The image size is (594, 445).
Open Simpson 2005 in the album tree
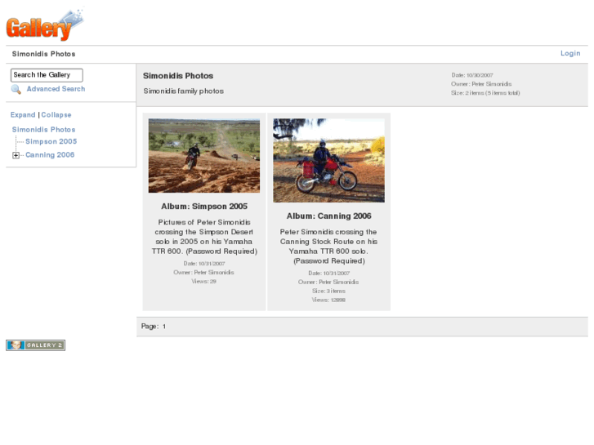[51, 141]
